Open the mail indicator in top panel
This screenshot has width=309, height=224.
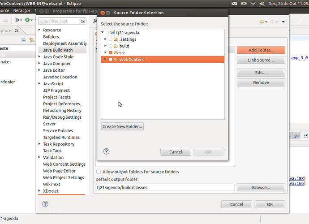point(234,4)
